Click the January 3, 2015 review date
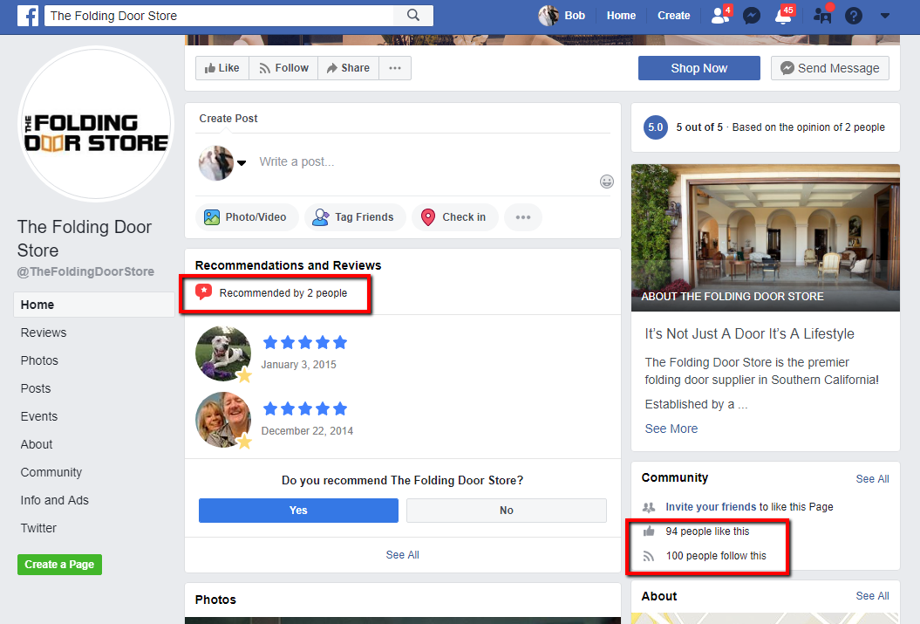 pyautogui.click(x=298, y=365)
